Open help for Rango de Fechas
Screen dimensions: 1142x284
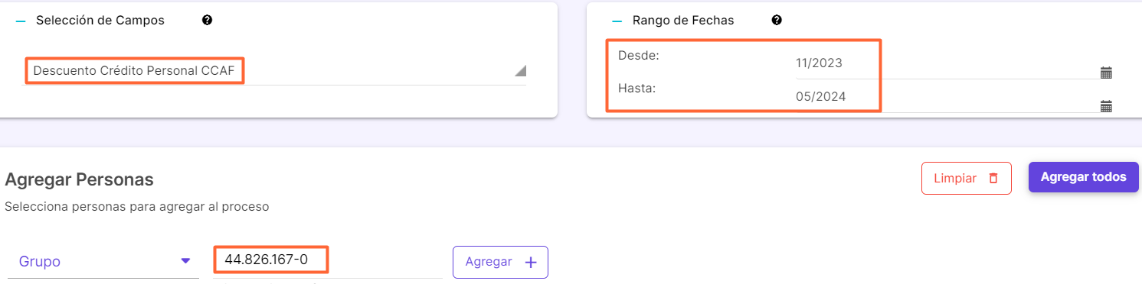(x=777, y=21)
